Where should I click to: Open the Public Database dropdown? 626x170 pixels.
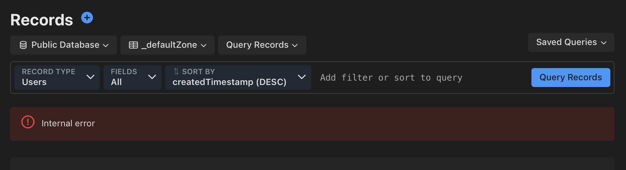tap(64, 45)
